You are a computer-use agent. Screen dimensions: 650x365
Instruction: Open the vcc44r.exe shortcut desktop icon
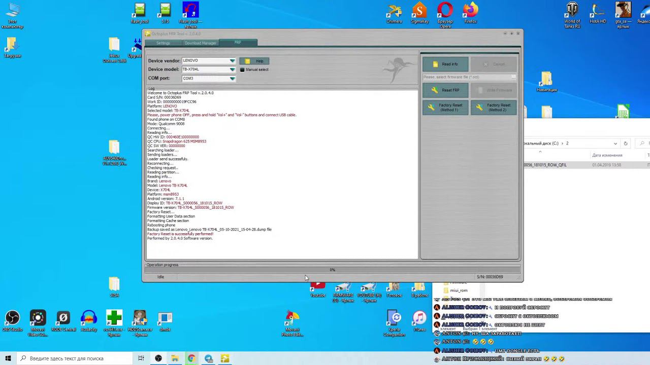point(114,323)
